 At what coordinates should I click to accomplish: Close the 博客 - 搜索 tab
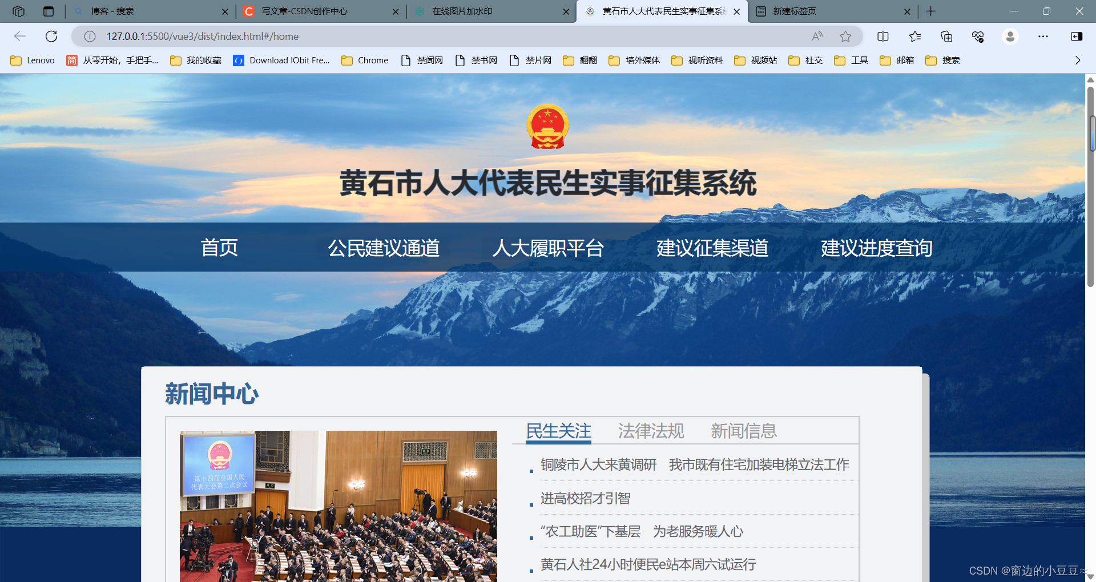click(x=225, y=11)
